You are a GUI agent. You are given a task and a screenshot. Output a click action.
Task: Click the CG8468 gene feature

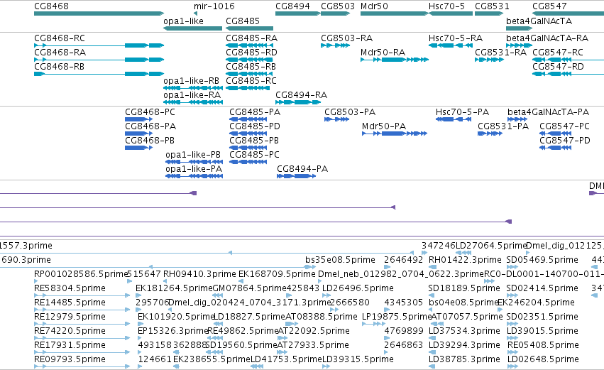(x=99, y=13)
